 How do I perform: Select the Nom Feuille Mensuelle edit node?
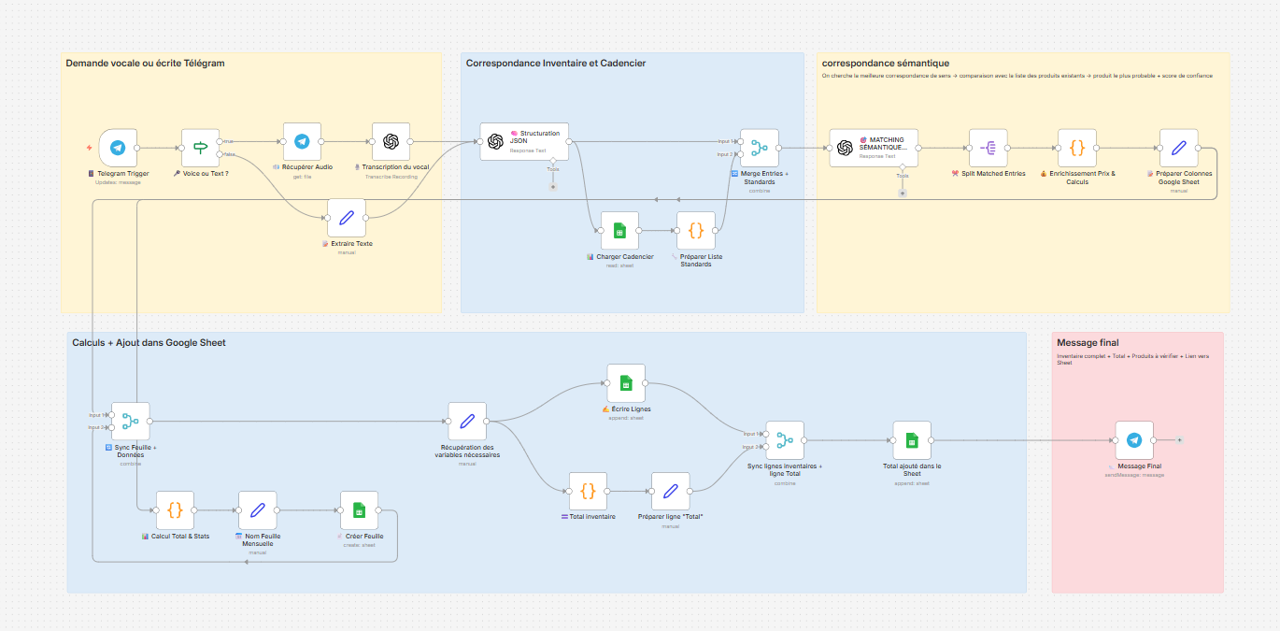tap(257, 510)
